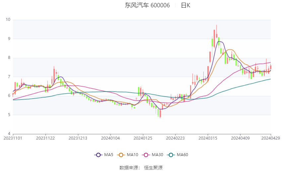Click the y-axis value 4
This screenshot has height=171, width=282.
[x=9, y=134]
